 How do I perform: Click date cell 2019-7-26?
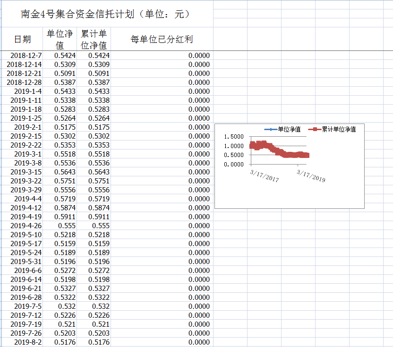pyautogui.click(x=22, y=333)
